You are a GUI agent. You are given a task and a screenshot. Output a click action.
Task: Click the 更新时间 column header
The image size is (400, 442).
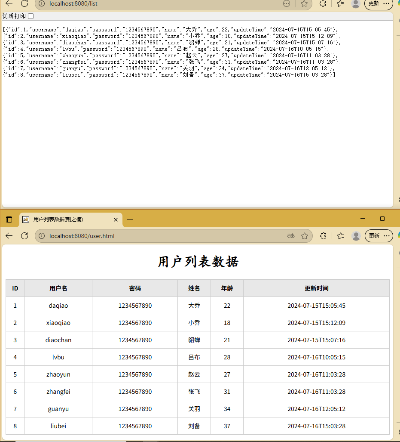[x=316, y=288]
